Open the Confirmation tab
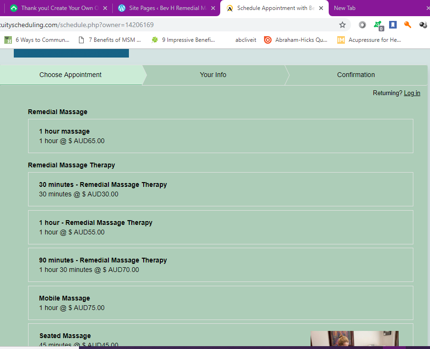The image size is (430, 349). pyautogui.click(x=356, y=75)
